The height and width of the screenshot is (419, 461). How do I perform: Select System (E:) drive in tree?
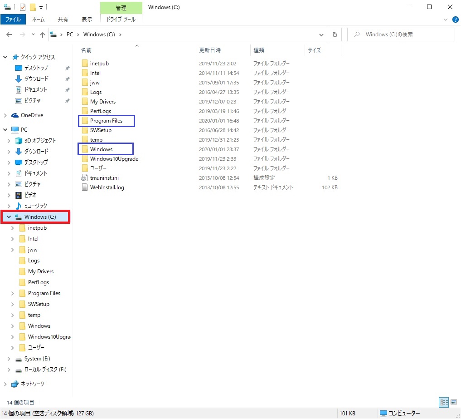pyautogui.click(x=37, y=359)
